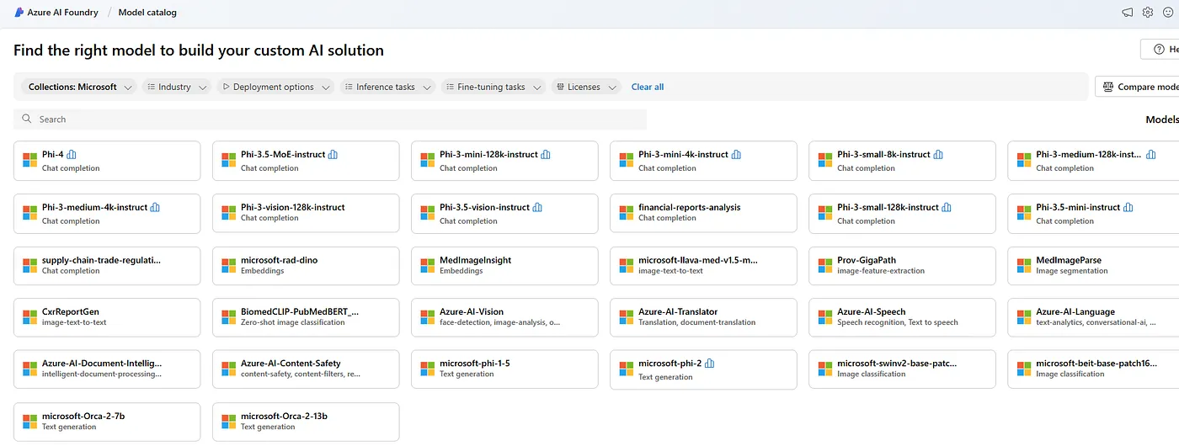Open the settings gear icon
1179x446 pixels.
pyautogui.click(x=1148, y=13)
